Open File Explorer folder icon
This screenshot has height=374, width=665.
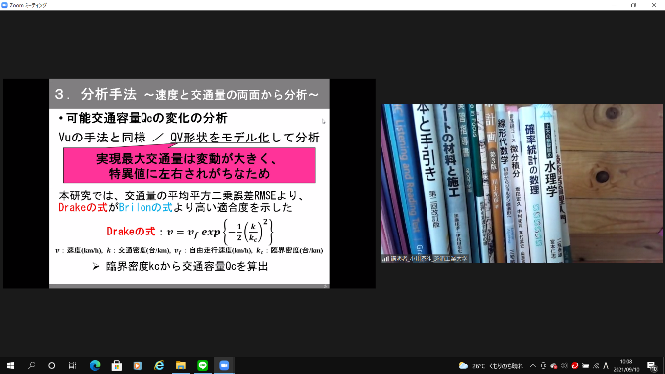181,365
